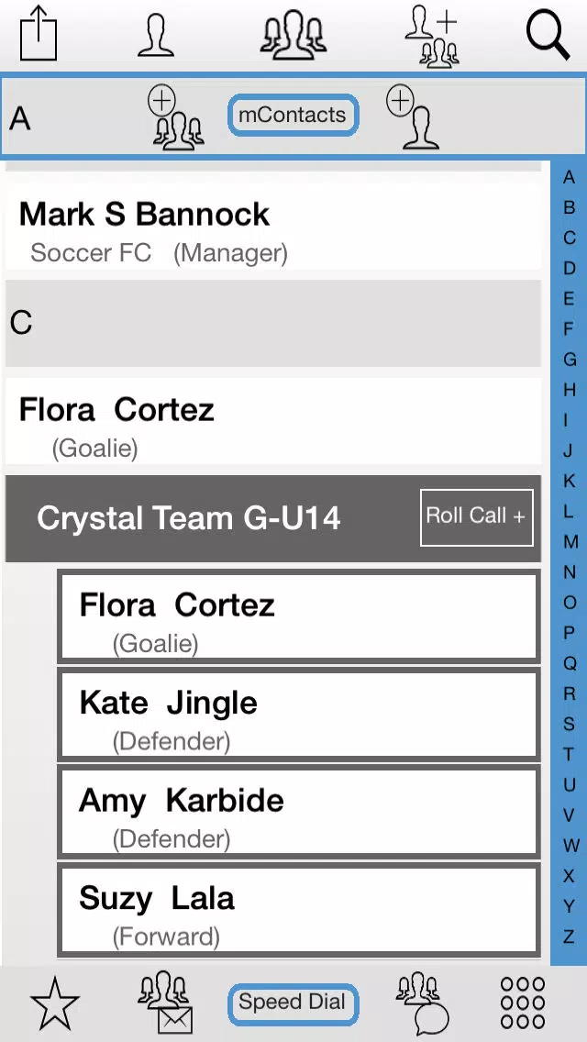This screenshot has width=587, height=1042.
Task: Select Kate Jingle in team list
Action: click(298, 715)
